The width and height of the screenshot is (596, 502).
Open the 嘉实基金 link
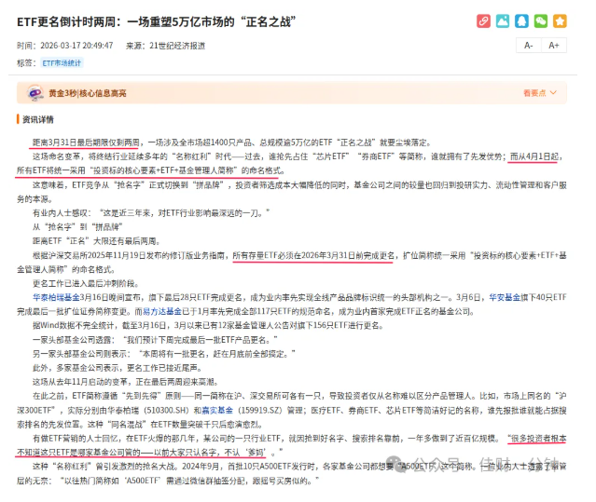pyautogui.click(x=217, y=410)
